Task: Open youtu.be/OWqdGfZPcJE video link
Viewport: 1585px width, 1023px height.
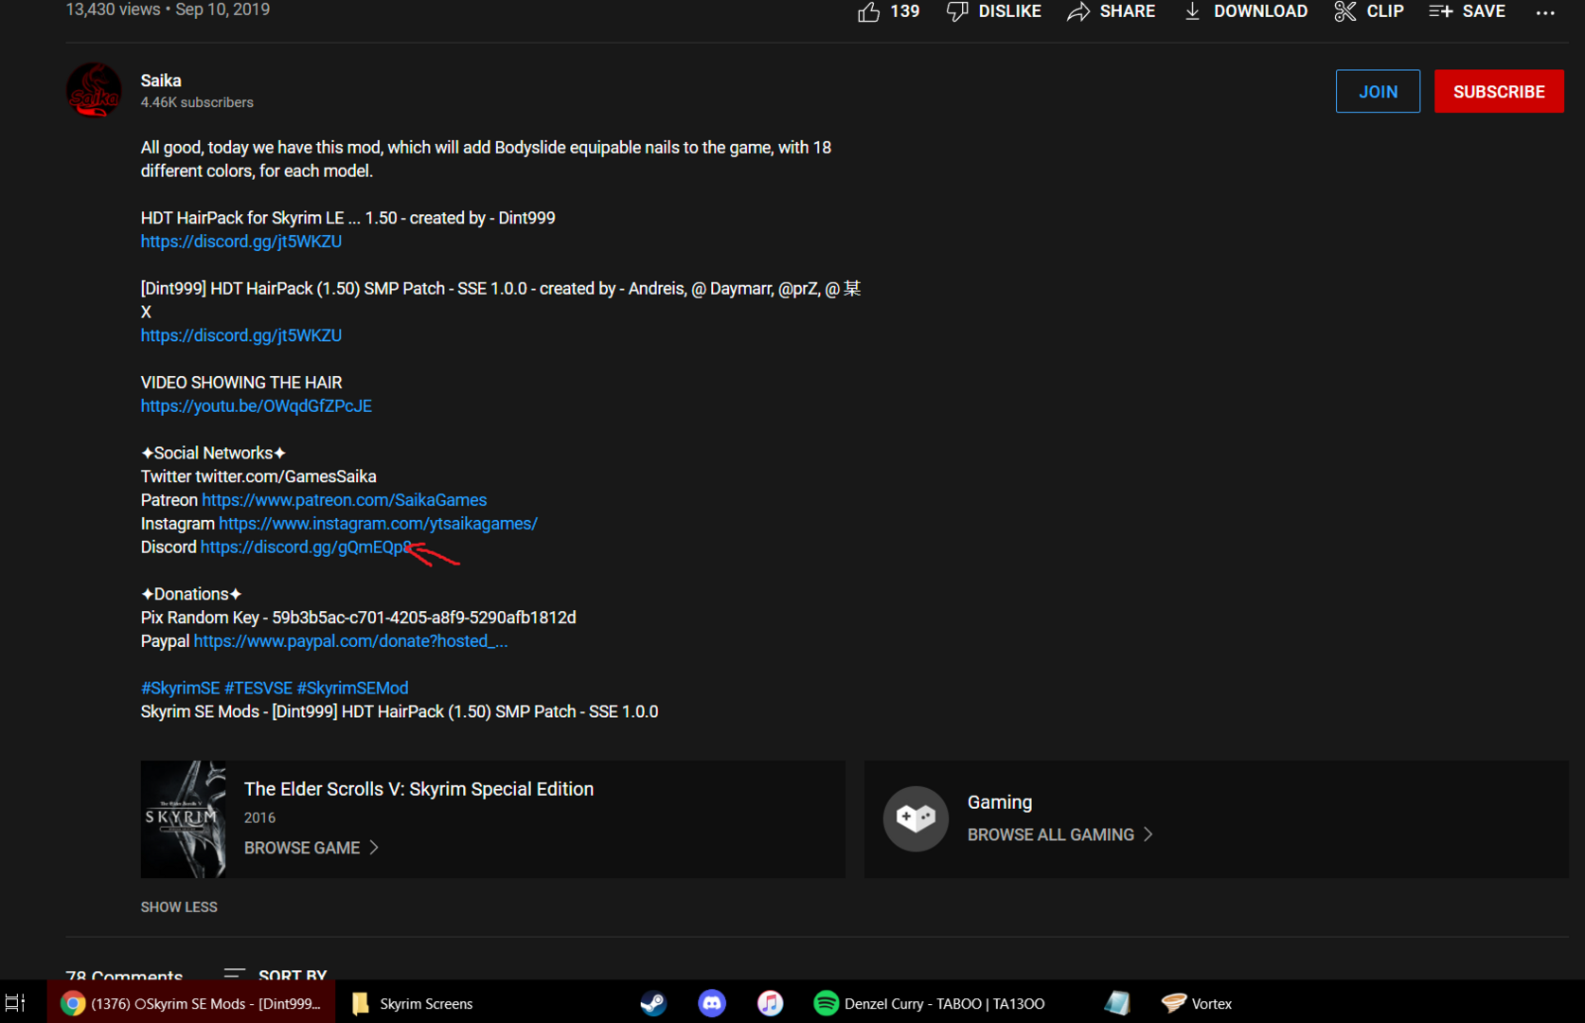Action: point(257,405)
